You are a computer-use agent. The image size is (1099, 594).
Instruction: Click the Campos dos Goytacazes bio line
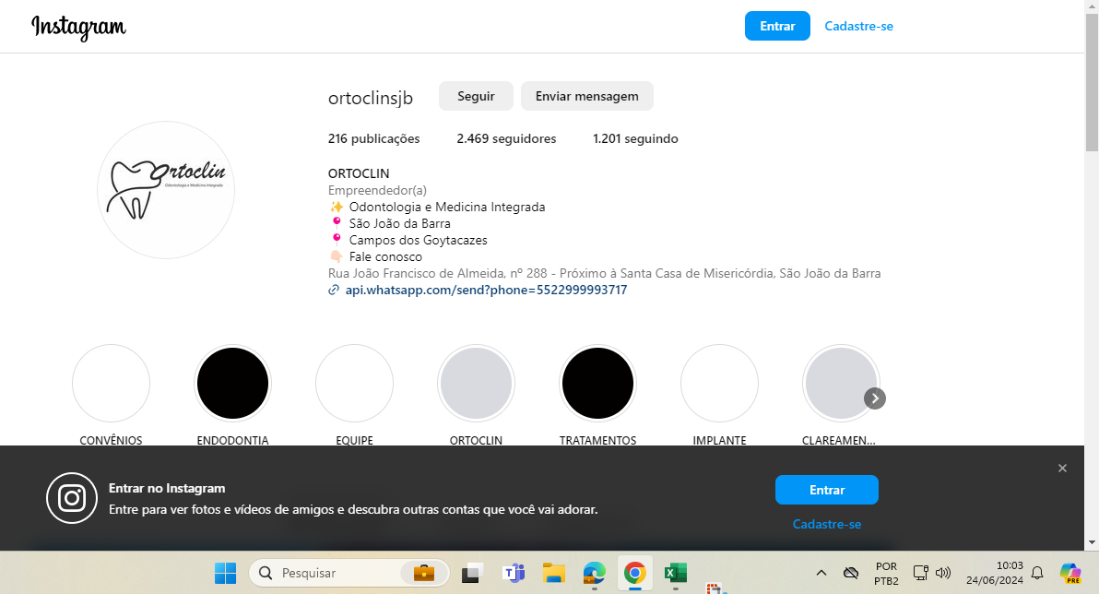418,240
